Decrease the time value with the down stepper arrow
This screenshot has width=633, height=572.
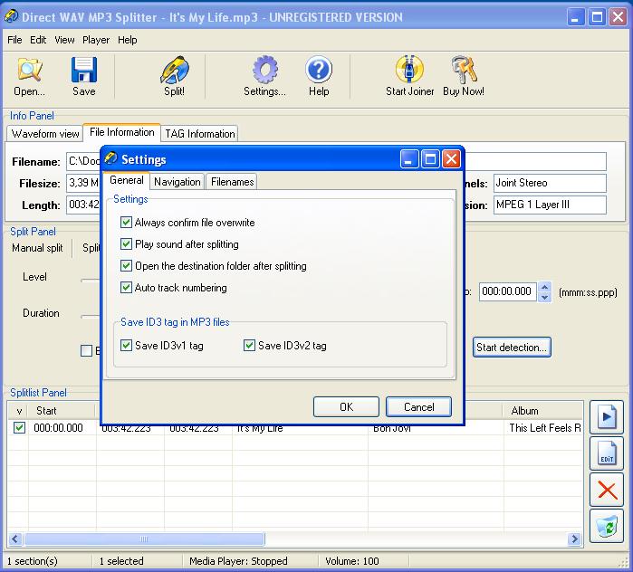544,297
